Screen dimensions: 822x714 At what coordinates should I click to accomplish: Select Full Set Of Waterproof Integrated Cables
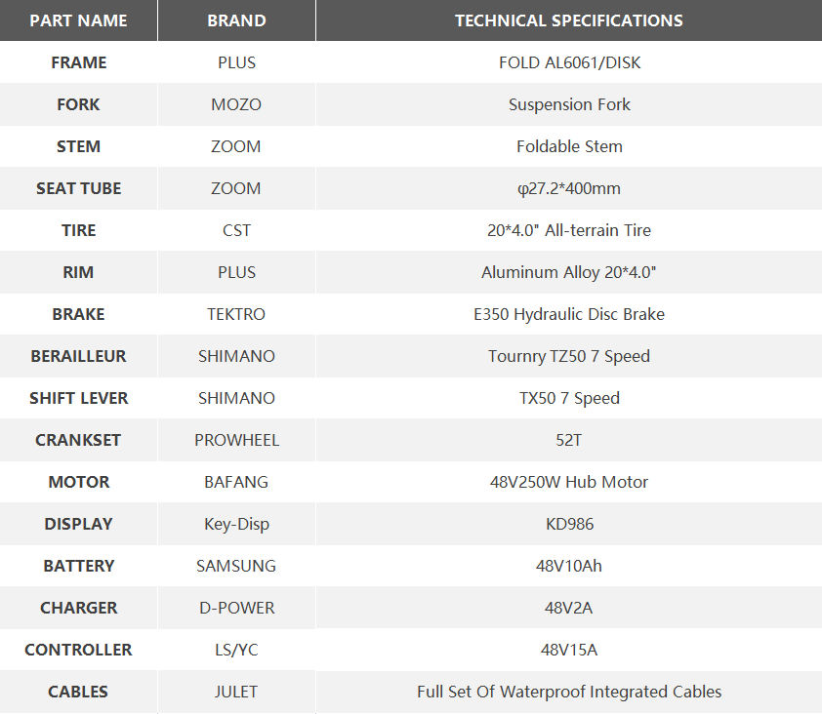point(569,692)
